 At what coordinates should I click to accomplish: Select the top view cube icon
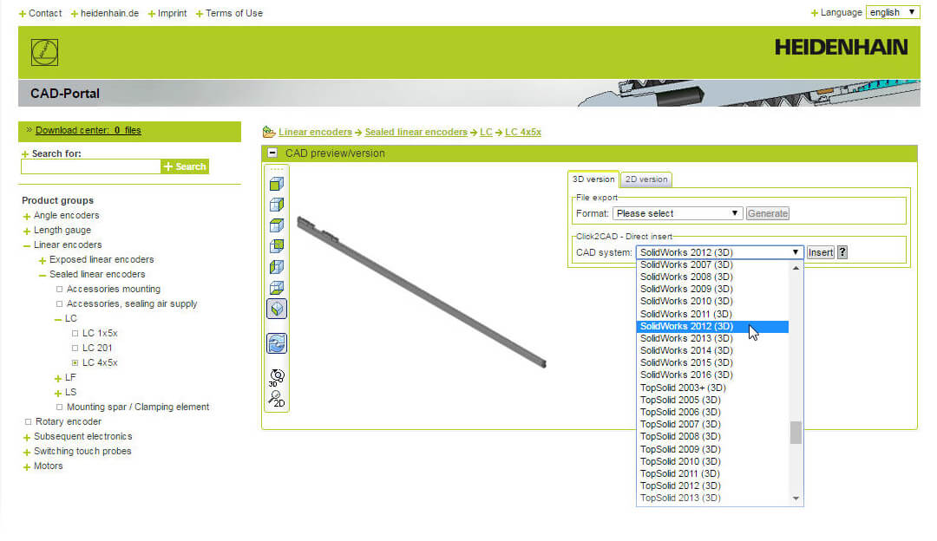(x=276, y=225)
